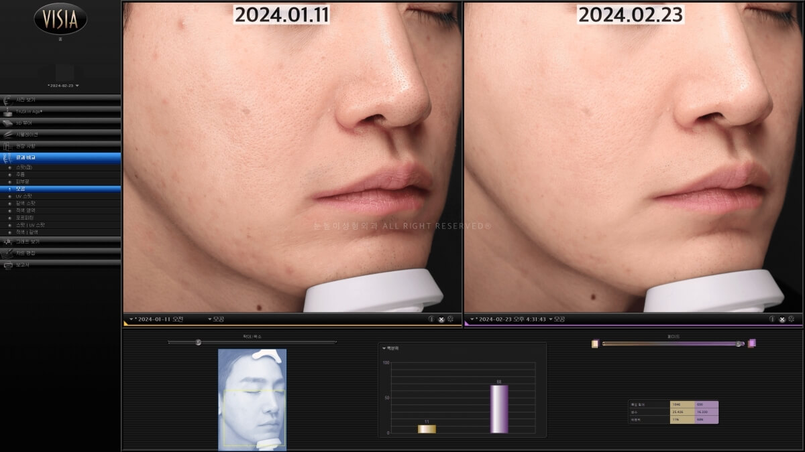Click the info icon under the 2024-02-23 image
The height and width of the screenshot is (452, 805).
click(772, 319)
